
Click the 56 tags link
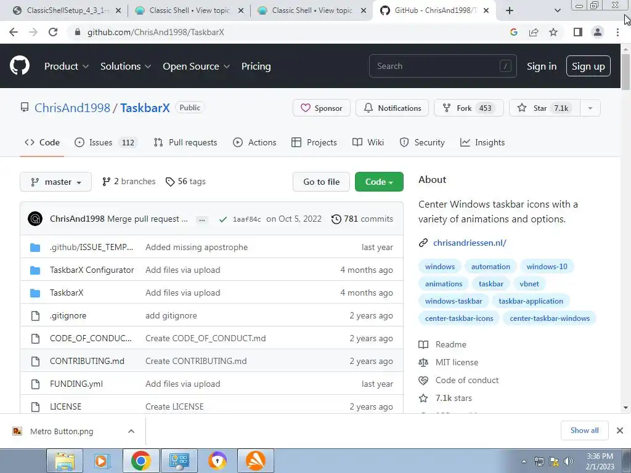pyautogui.click(x=185, y=182)
